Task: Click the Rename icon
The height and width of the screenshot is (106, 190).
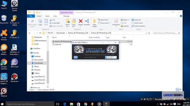Action: [87, 21]
